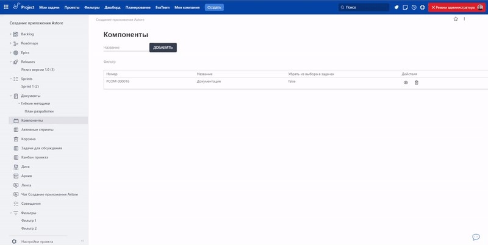488x245 pixels.
Task: Open the settings gear in top bar
Action: tap(422, 7)
